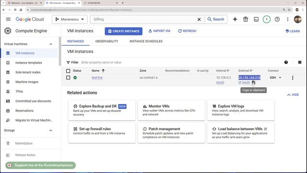Click the IMPORT VM button
The height and width of the screenshot is (173, 307).
tap(159, 31)
